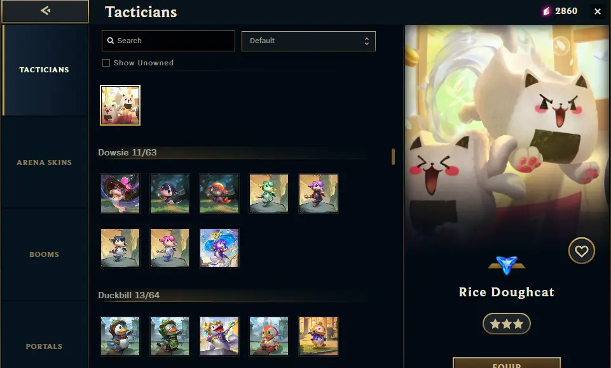The height and width of the screenshot is (368, 611).
Task: Select the Rice Doughcat tactician thumbnail
Action: 120,105
